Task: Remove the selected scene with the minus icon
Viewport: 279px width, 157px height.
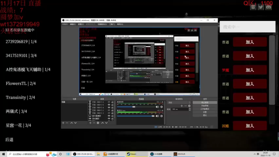Action: click(67, 123)
